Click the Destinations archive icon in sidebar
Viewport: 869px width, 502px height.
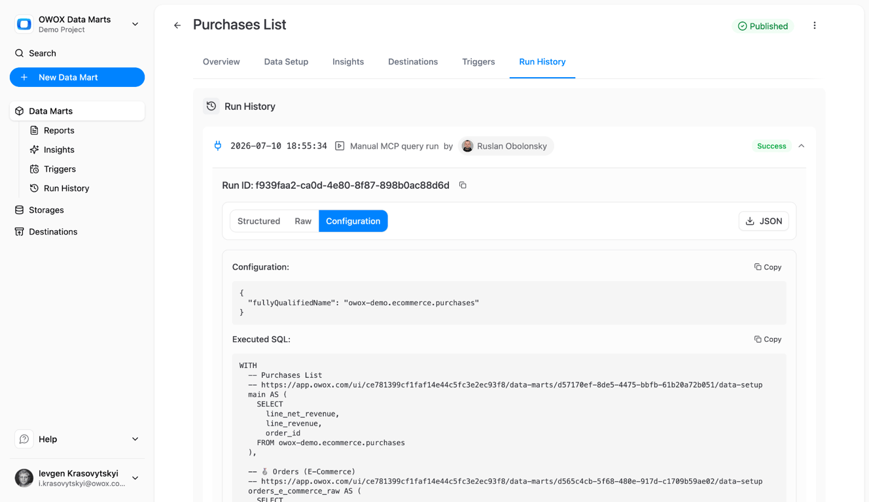20,231
